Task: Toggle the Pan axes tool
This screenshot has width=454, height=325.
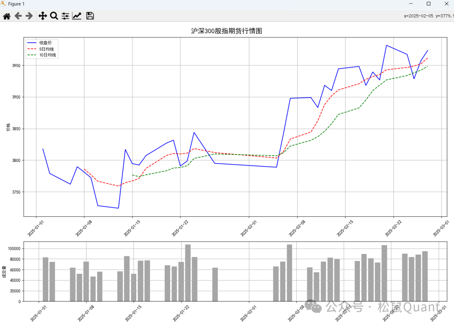Action: pos(42,16)
